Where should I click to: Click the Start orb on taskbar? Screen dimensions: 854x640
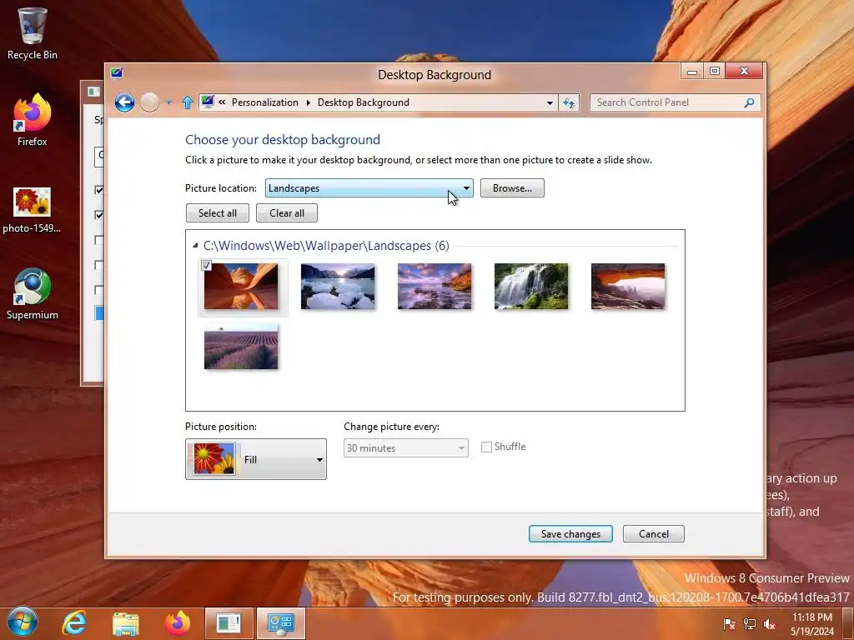point(23,622)
